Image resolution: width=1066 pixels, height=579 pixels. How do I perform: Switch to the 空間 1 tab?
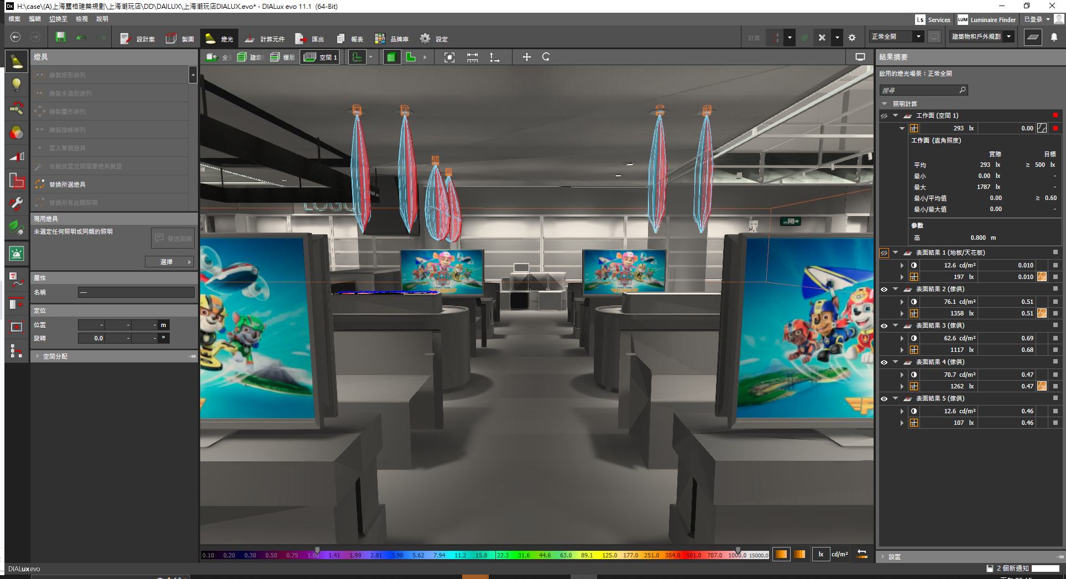(x=320, y=56)
